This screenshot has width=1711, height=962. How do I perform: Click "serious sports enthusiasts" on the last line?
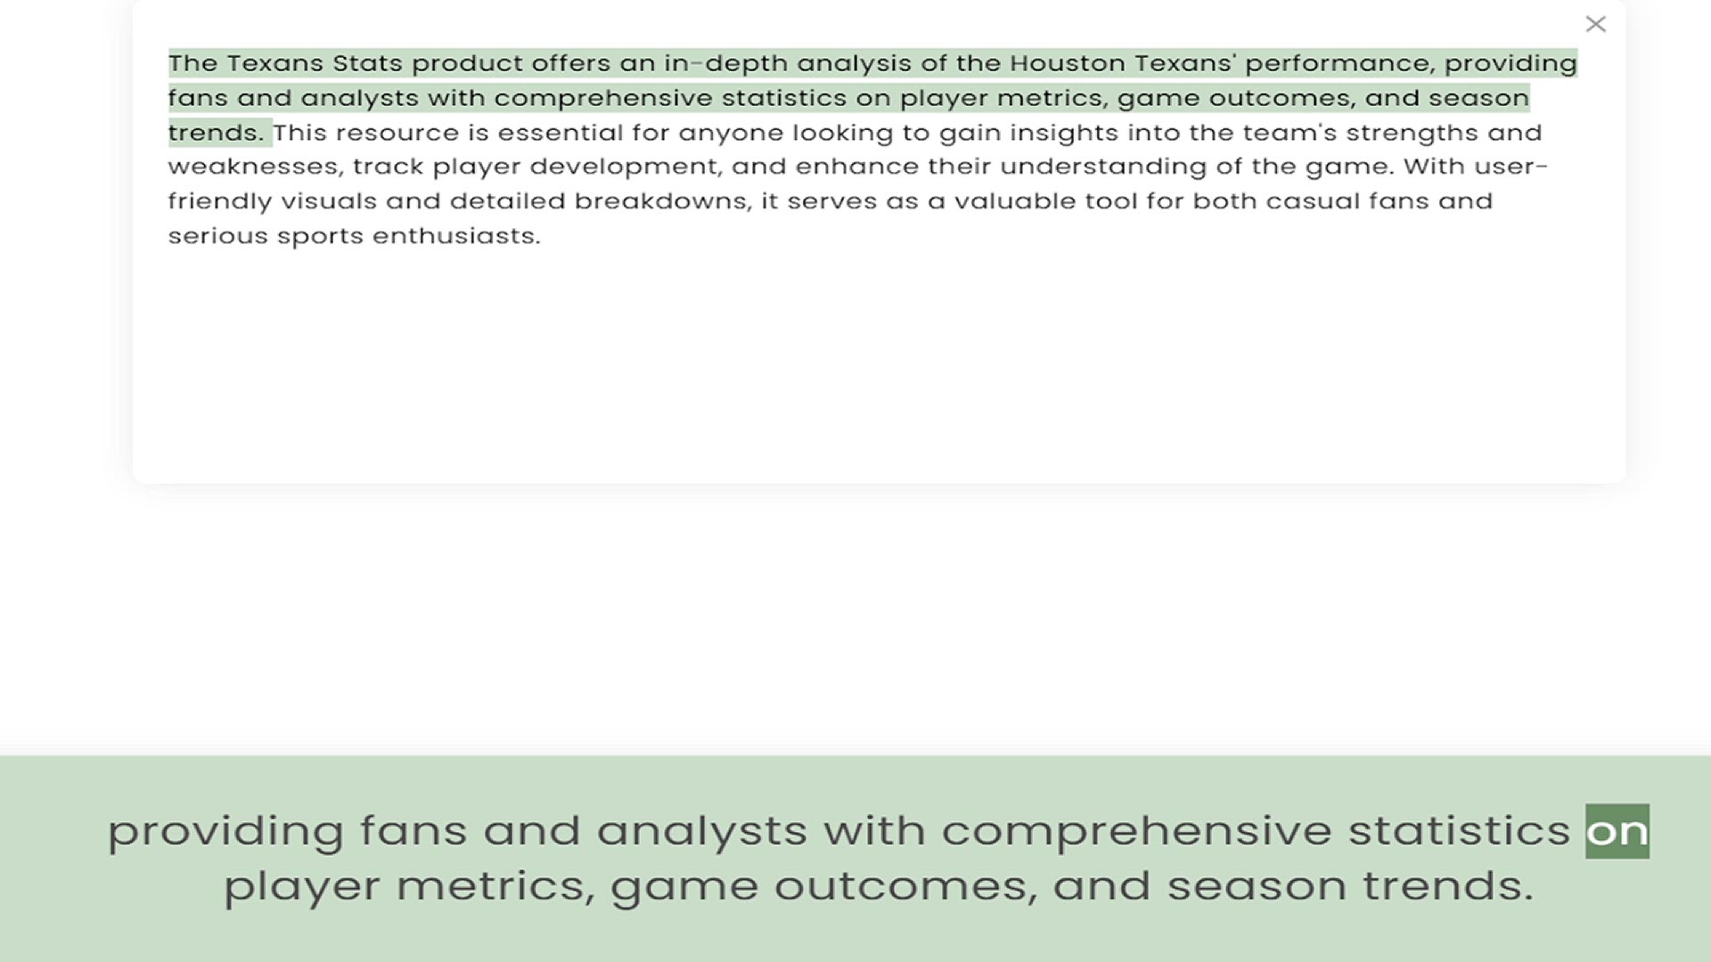pos(354,236)
